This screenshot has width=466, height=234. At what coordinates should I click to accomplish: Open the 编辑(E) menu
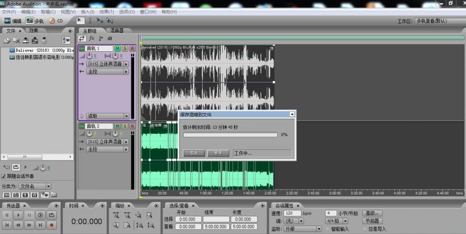pyautogui.click(x=28, y=12)
